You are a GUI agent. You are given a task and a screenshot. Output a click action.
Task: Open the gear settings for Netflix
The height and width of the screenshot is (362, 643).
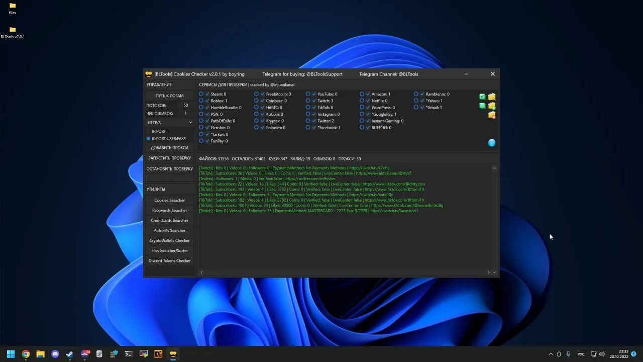[x=362, y=101]
